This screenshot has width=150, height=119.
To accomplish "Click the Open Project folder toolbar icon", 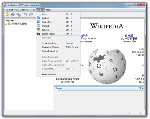I will (13, 14).
